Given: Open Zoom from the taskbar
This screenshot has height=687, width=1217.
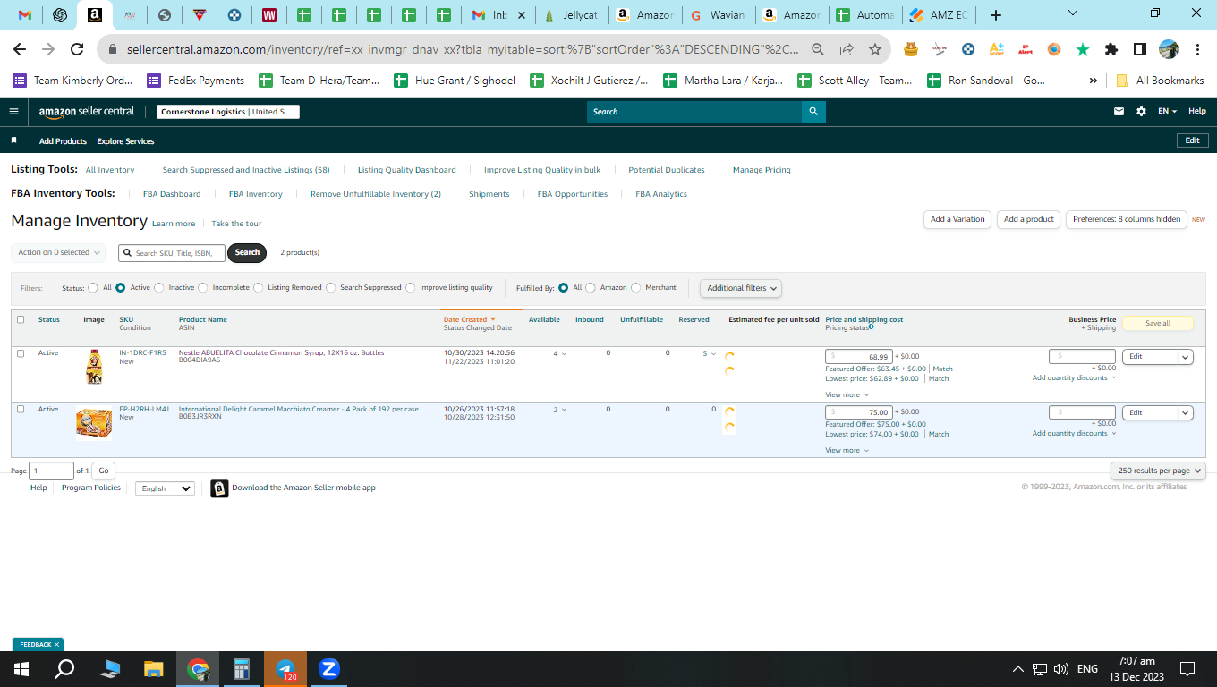Looking at the screenshot, I should [328, 668].
